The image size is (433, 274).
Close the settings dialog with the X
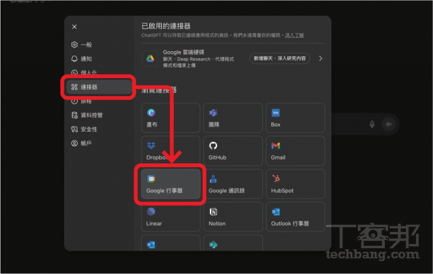point(75,27)
